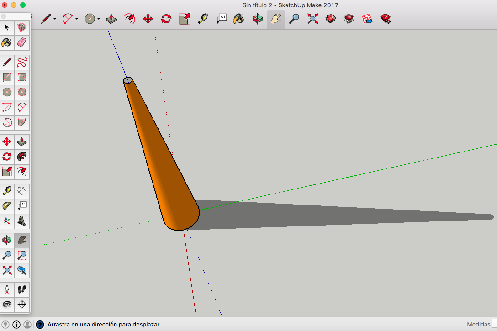Choose the Make Component tool
Screen dimensions: 497x331
click(x=21, y=27)
